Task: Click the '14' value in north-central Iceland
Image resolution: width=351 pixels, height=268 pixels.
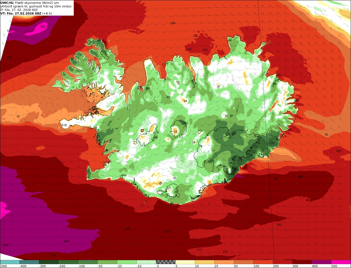Action: 185,101
